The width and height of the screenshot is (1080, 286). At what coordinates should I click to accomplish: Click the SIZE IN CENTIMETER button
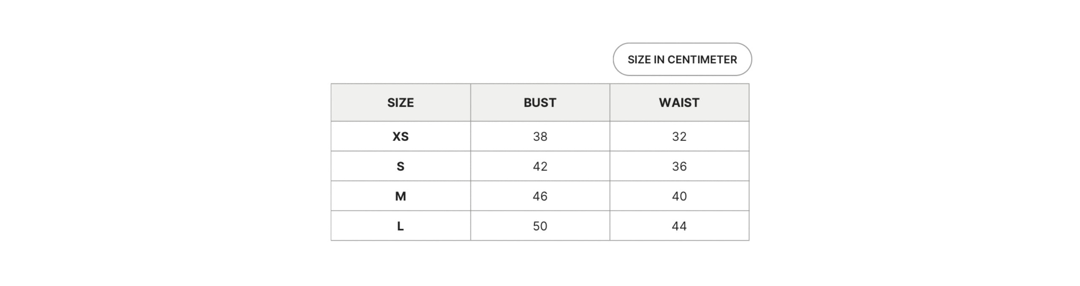pyautogui.click(x=682, y=59)
